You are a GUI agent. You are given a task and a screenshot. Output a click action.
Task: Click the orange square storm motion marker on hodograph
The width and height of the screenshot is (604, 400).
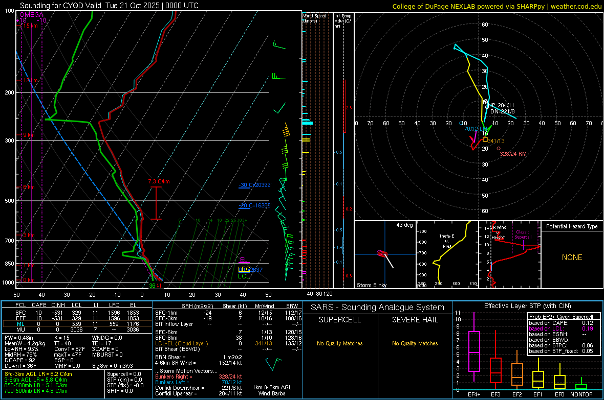(x=485, y=139)
